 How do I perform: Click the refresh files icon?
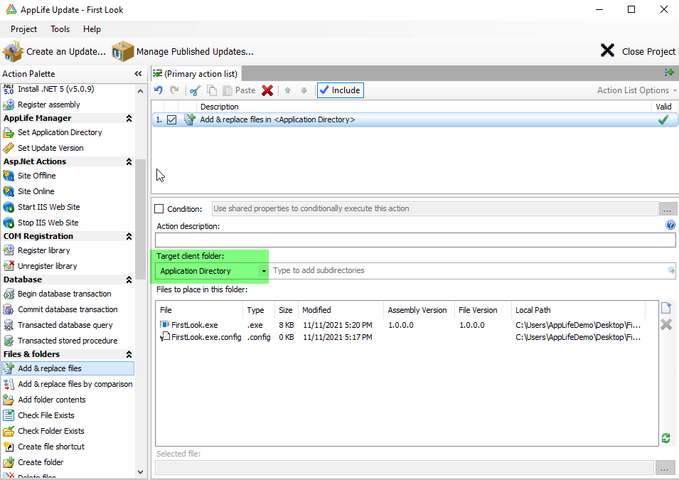666,438
